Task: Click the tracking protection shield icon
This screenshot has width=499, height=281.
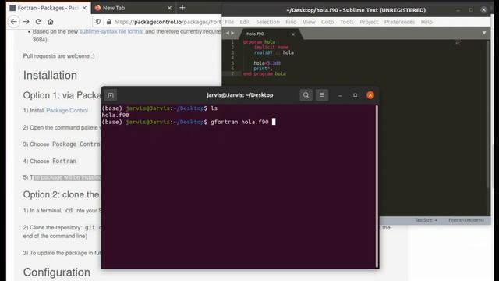Action: 98,22
